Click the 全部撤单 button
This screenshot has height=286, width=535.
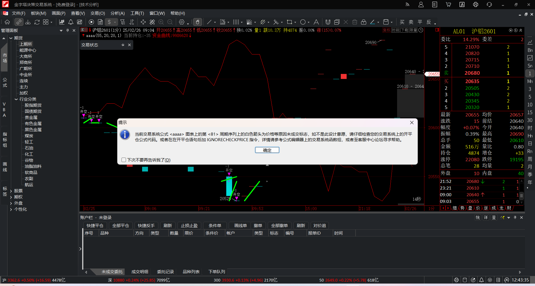click(279, 225)
